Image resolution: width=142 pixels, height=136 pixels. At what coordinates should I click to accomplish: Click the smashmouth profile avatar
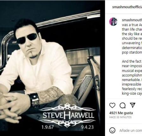click(113, 22)
